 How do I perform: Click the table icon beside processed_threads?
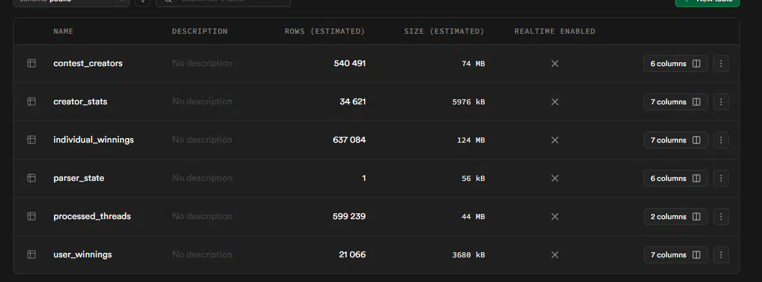click(31, 217)
